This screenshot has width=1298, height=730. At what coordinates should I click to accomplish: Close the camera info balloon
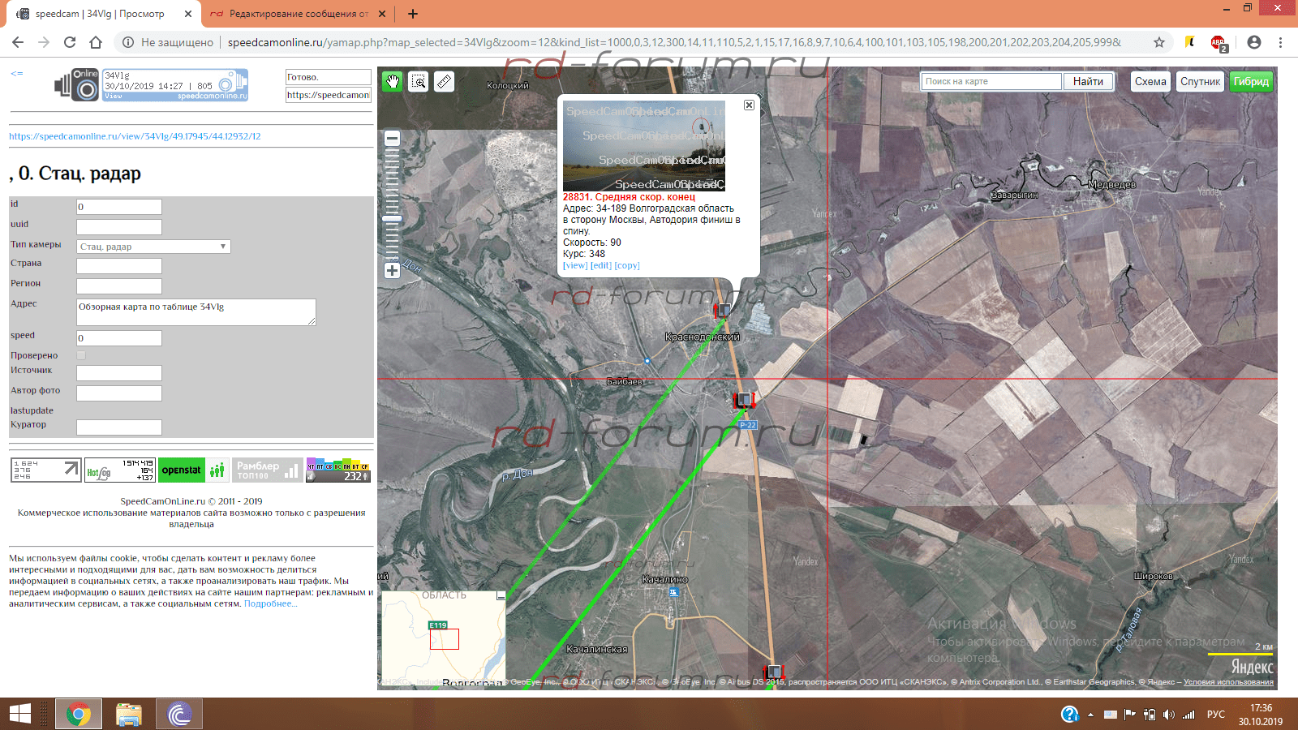pyautogui.click(x=749, y=105)
